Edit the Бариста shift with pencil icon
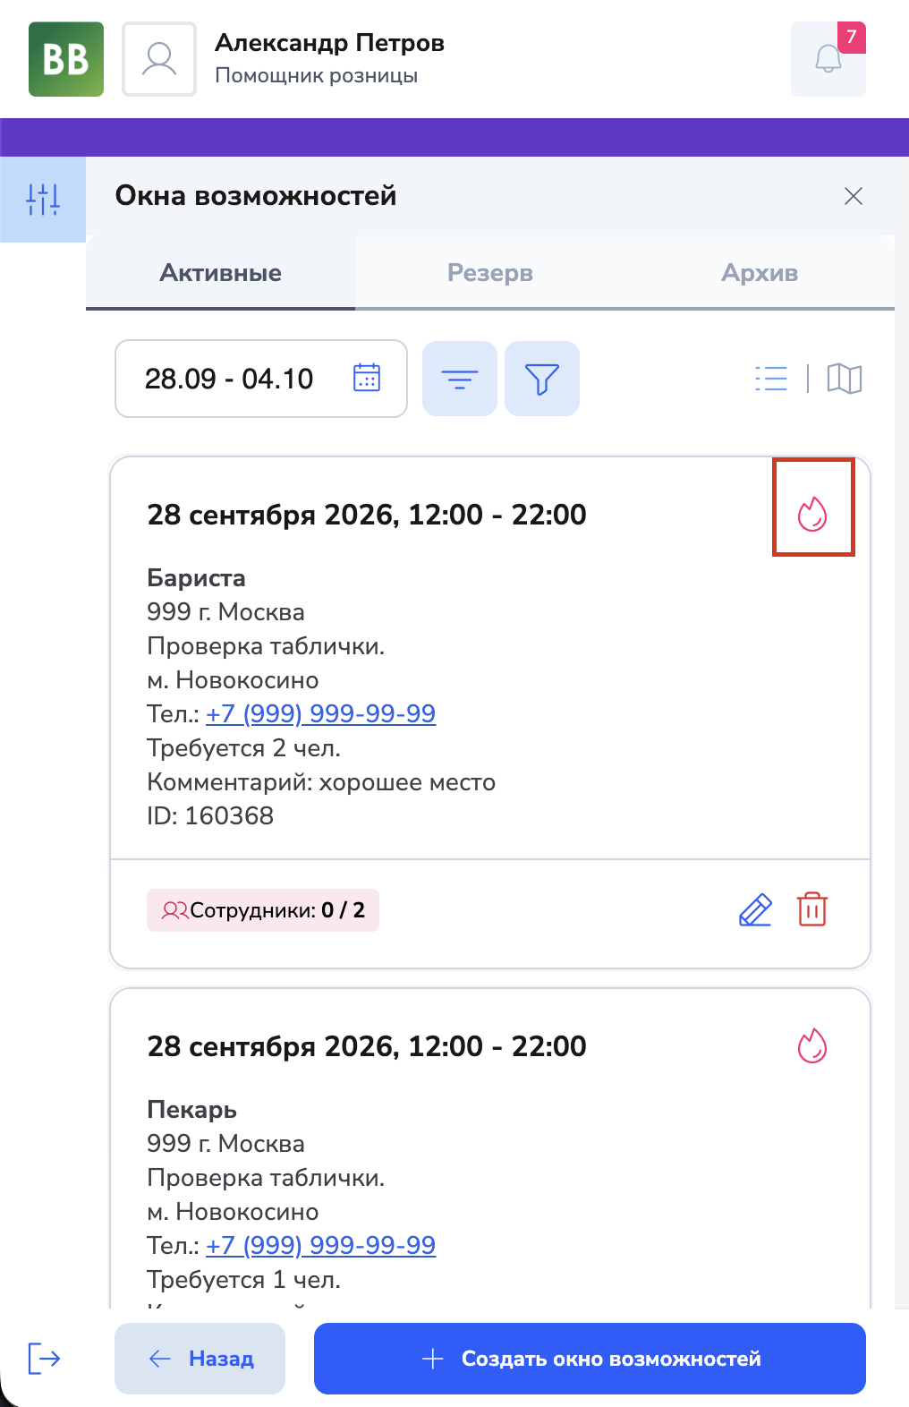The height and width of the screenshot is (1407, 909). pos(755,910)
